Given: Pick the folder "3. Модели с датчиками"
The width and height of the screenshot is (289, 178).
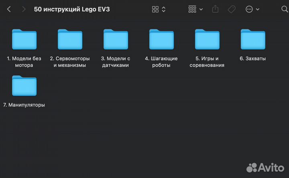Looking at the screenshot, I should [x=116, y=39].
